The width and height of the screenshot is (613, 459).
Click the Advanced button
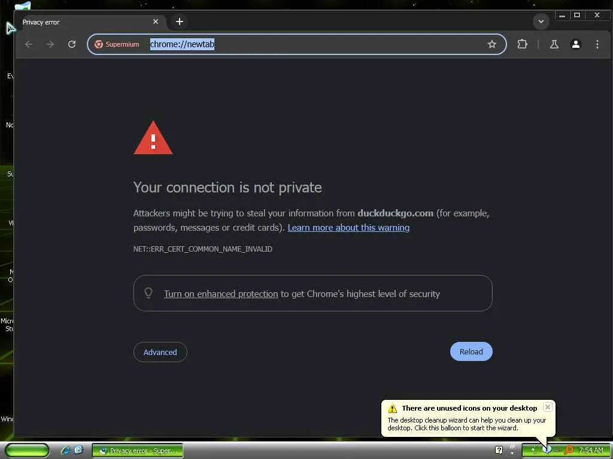pyautogui.click(x=160, y=352)
